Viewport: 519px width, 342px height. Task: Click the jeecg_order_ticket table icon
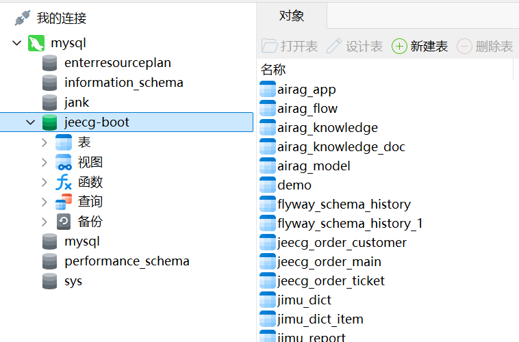[x=268, y=281]
